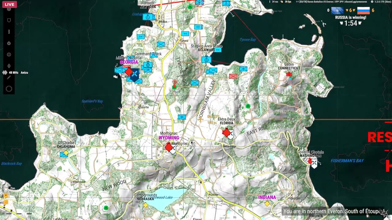Select the yellow diamond at Farm Indiana

point(267,204)
